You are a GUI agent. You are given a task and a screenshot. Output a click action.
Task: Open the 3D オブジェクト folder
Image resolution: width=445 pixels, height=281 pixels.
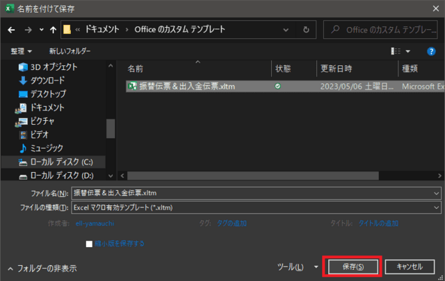click(53, 67)
